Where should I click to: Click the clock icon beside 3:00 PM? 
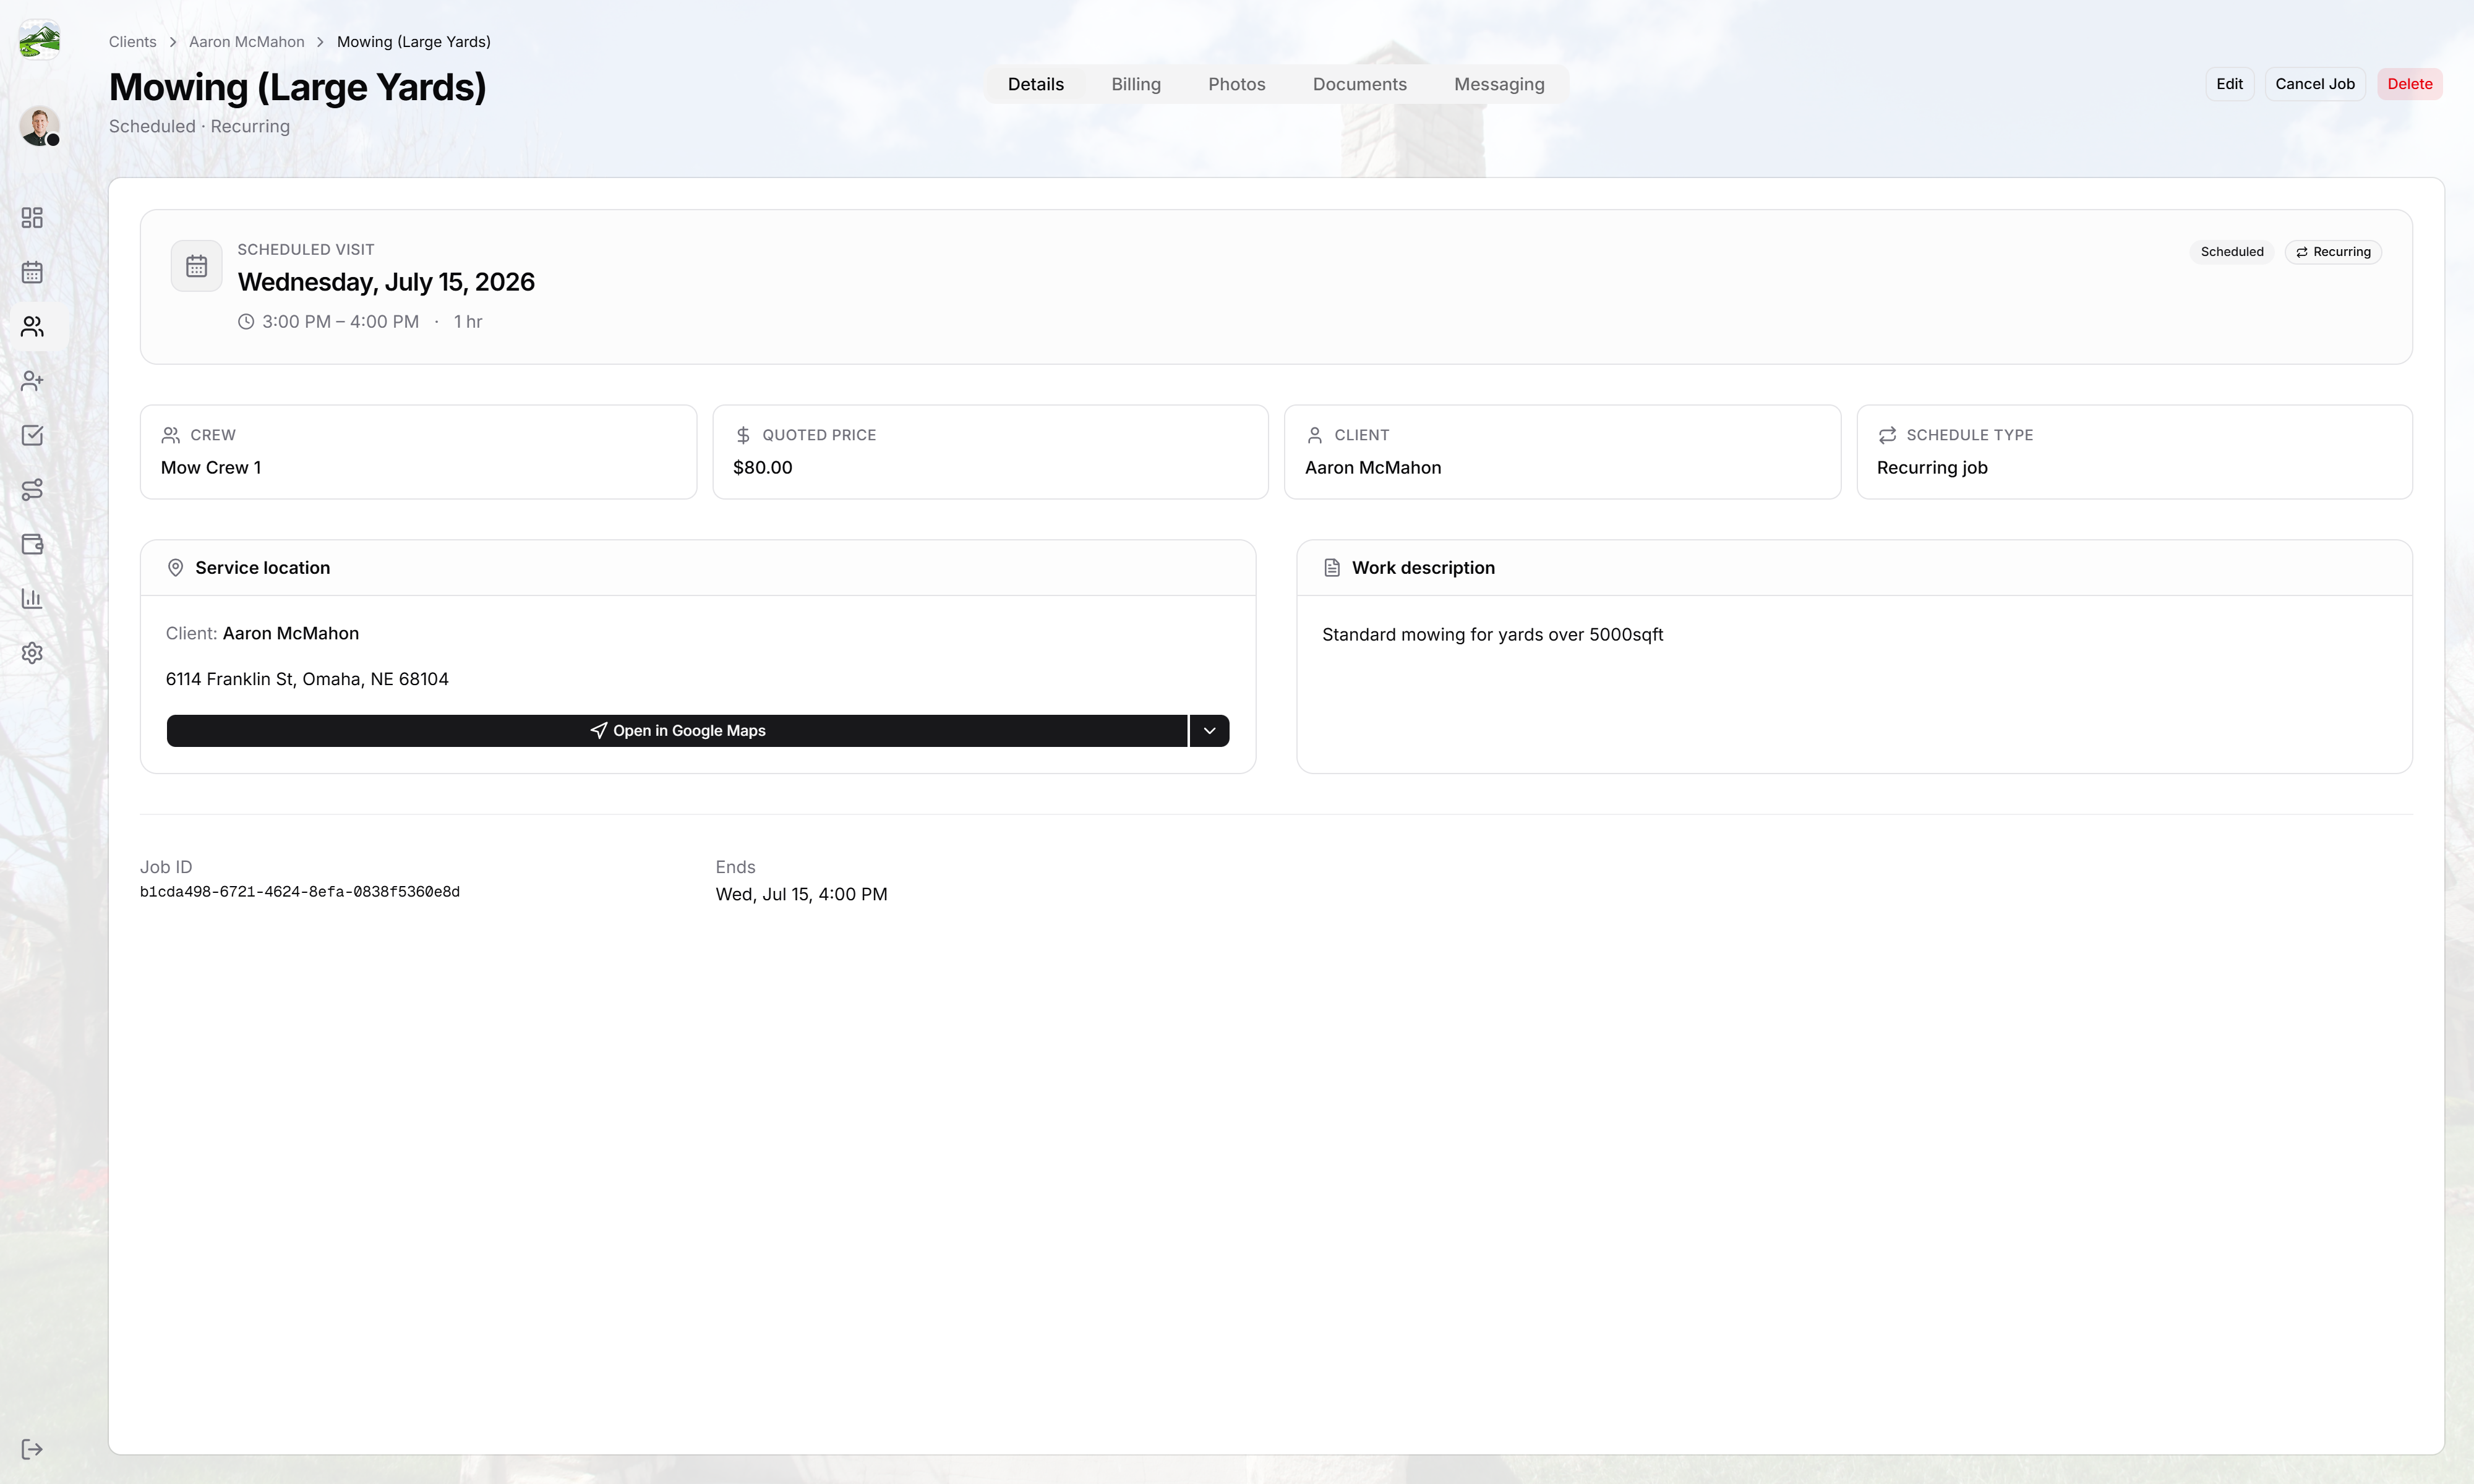(246, 322)
